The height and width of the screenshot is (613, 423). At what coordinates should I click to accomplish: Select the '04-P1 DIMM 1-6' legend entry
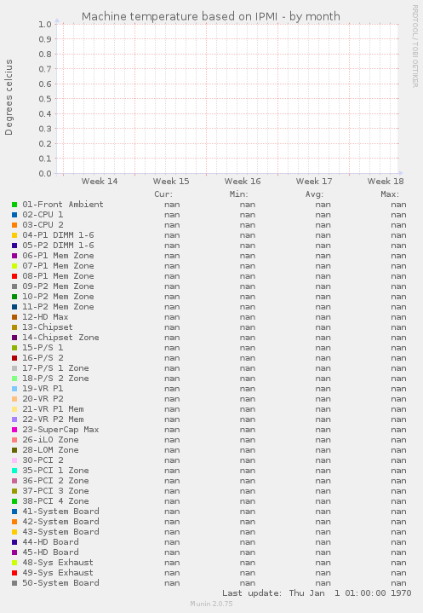(58, 235)
